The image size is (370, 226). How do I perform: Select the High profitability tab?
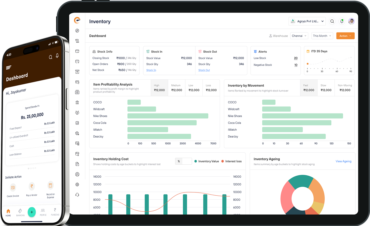pyautogui.click(x=159, y=88)
